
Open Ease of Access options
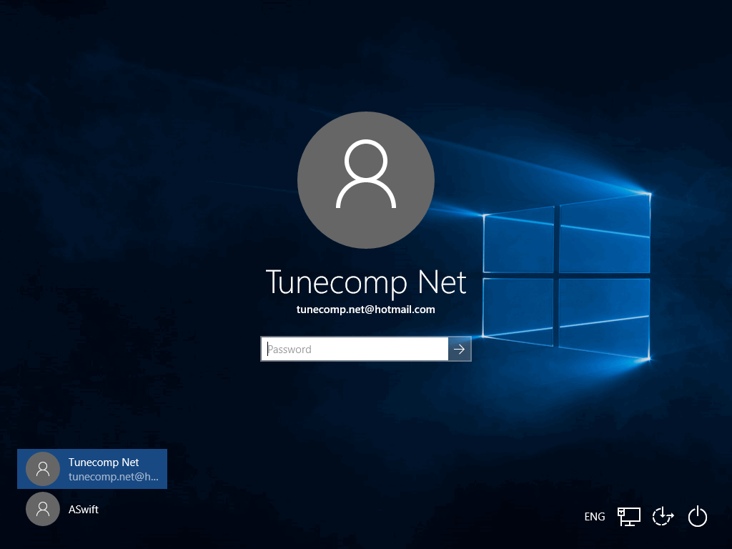point(663,516)
